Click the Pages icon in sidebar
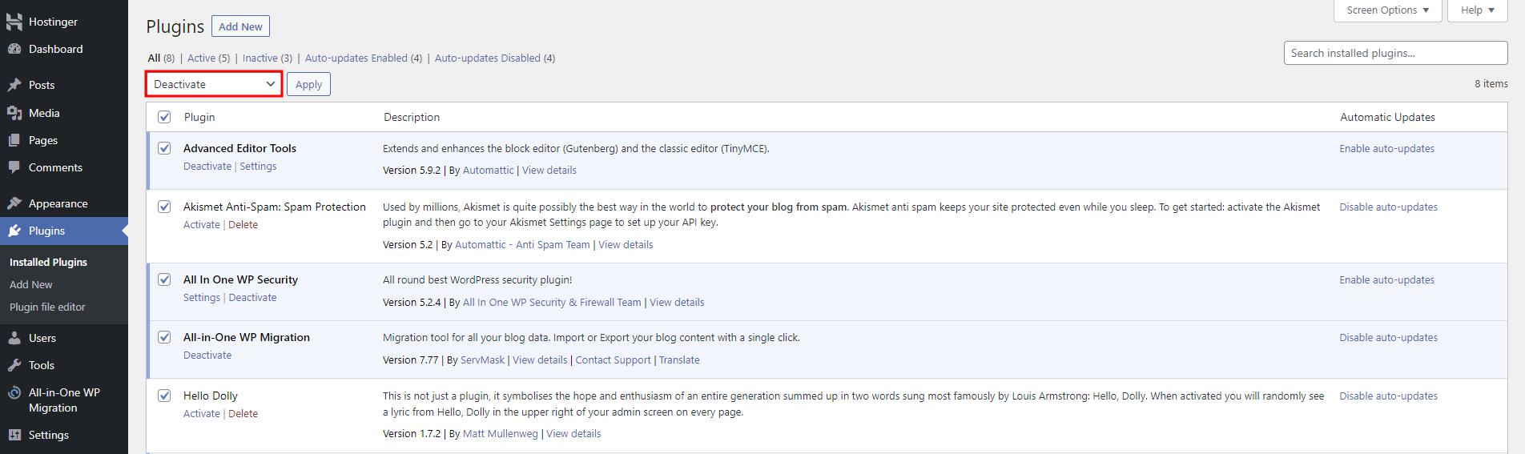 tap(14, 140)
